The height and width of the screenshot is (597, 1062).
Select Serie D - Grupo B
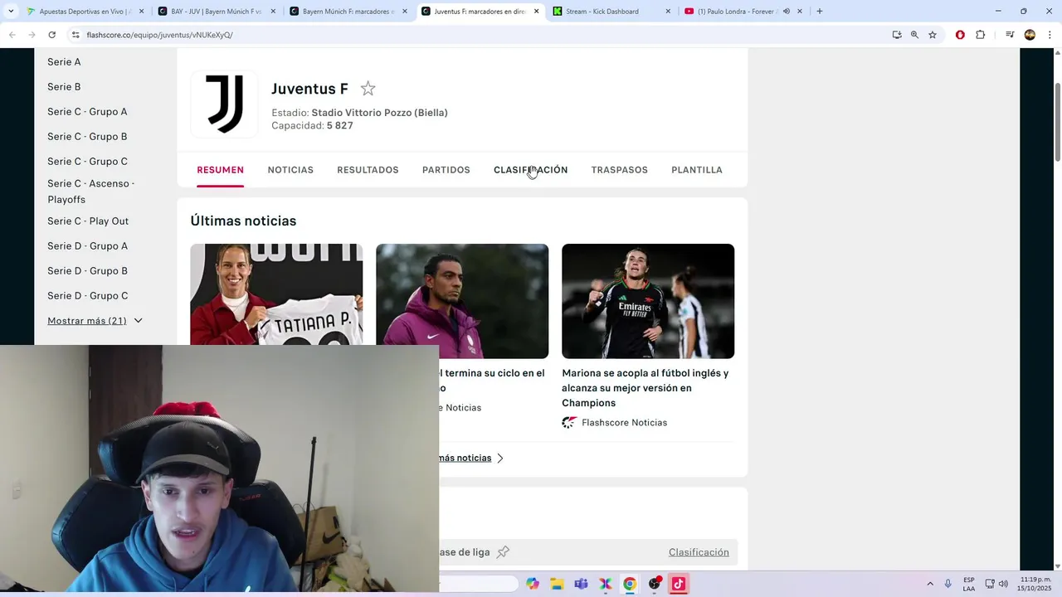point(87,271)
